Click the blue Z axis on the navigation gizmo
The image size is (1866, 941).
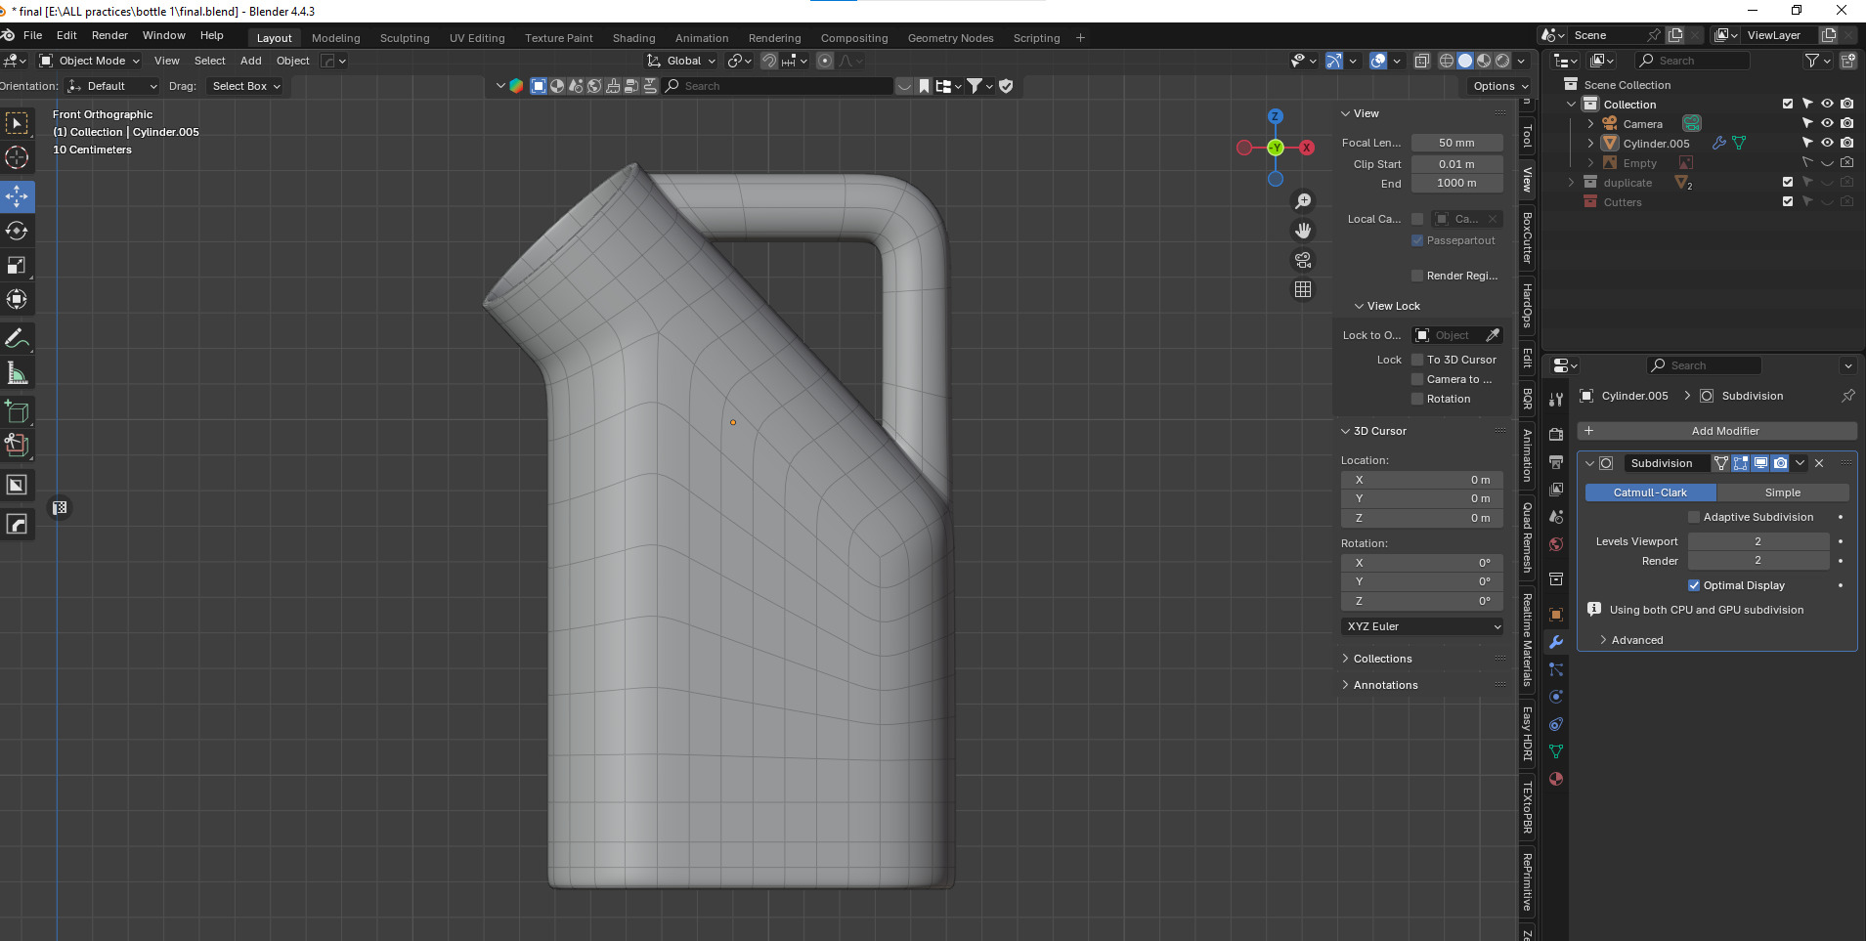coord(1275,116)
